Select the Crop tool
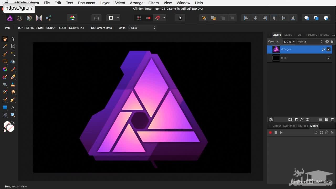This screenshot has height=189, width=336. [13, 46]
